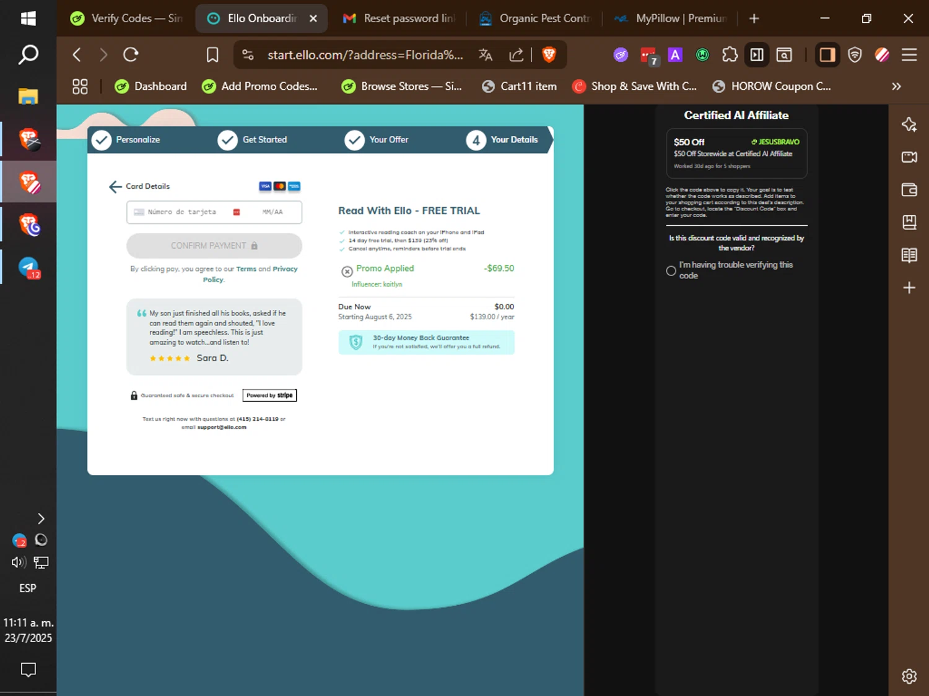929x696 pixels.
Task: Switch to Organic Pest Control tab
Action: click(536, 19)
